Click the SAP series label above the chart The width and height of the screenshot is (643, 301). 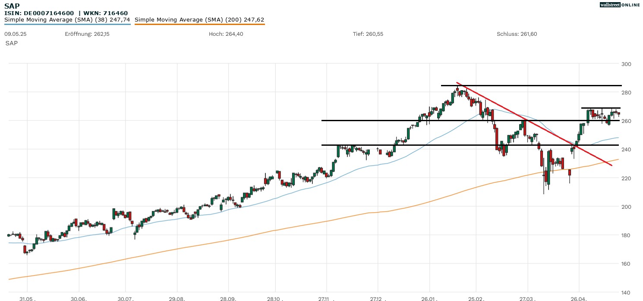tap(12, 43)
